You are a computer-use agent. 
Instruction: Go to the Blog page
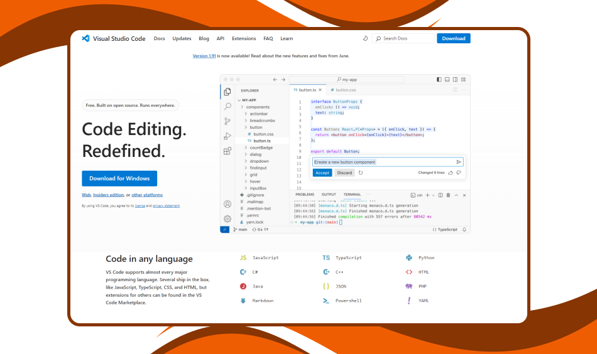(x=204, y=38)
